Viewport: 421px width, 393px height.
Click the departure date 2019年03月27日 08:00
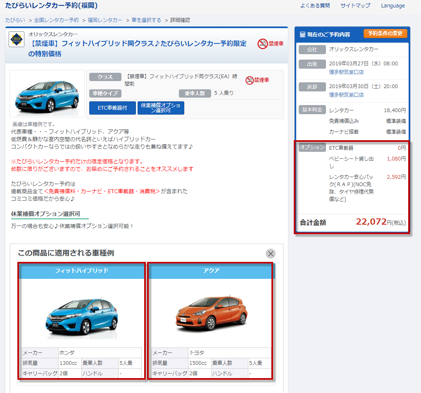(x=364, y=64)
